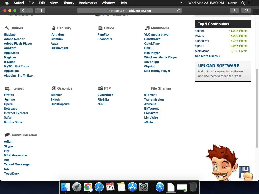Open the Window menu

[108, 3]
